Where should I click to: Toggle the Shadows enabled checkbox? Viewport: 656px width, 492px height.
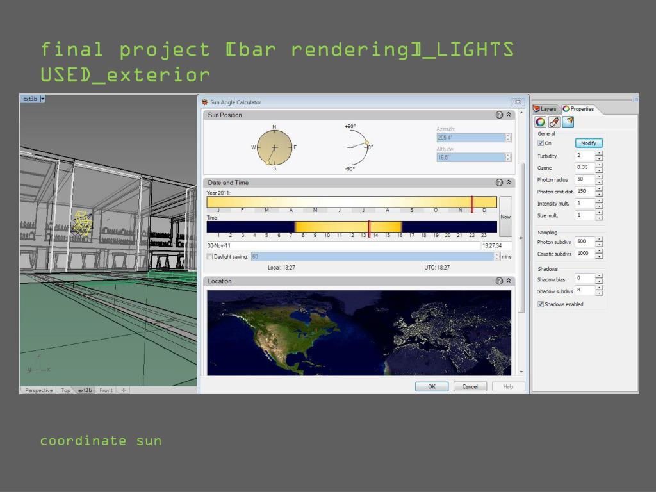tap(541, 304)
